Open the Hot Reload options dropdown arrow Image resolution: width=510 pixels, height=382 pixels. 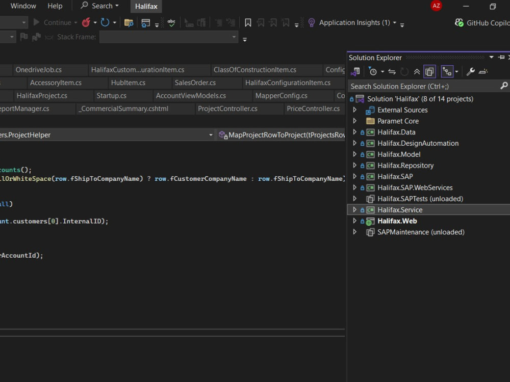[x=95, y=23]
